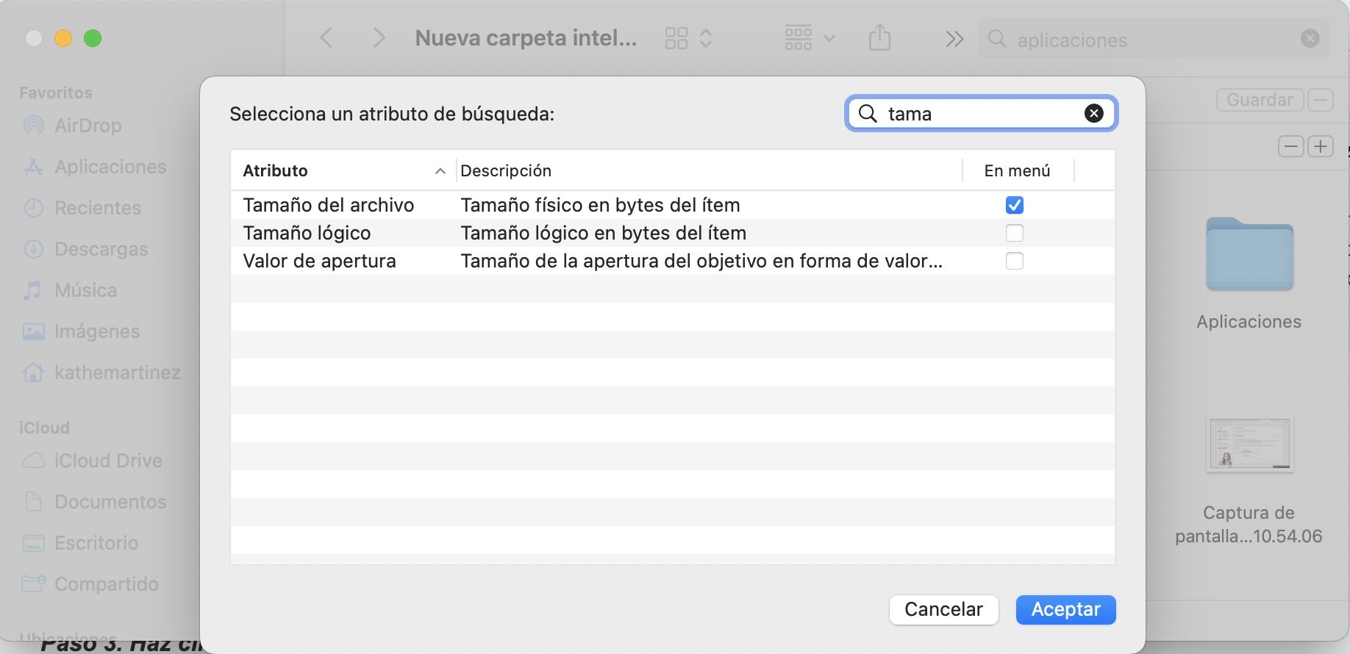Viewport: 1350px width, 654px height.
Task: Open kathemartinez home folder in sidebar
Action: tap(101, 373)
